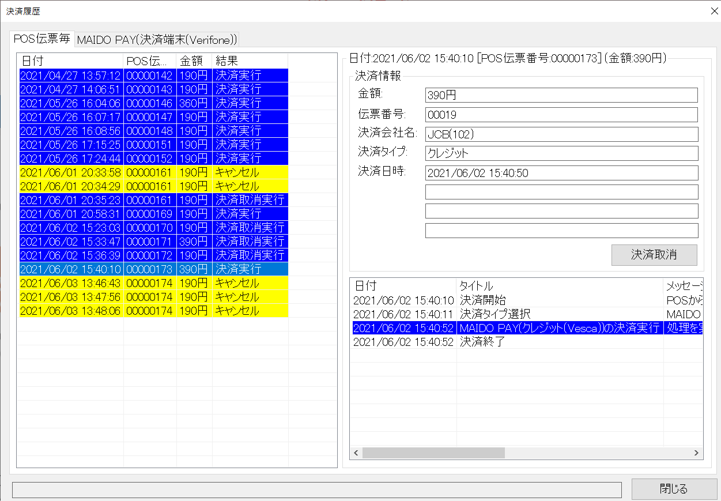Click the 決済日時 field 2021/06/02 15:40:50
The width and height of the screenshot is (721, 501).
point(561,173)
